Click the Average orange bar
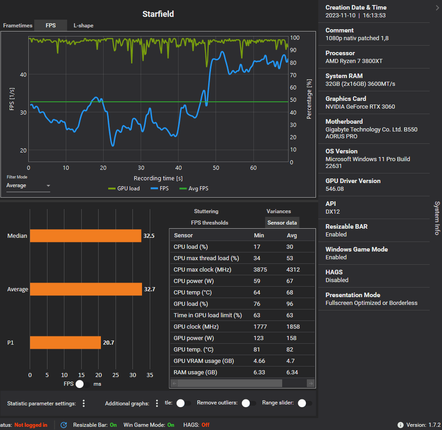 coord(86,289)
